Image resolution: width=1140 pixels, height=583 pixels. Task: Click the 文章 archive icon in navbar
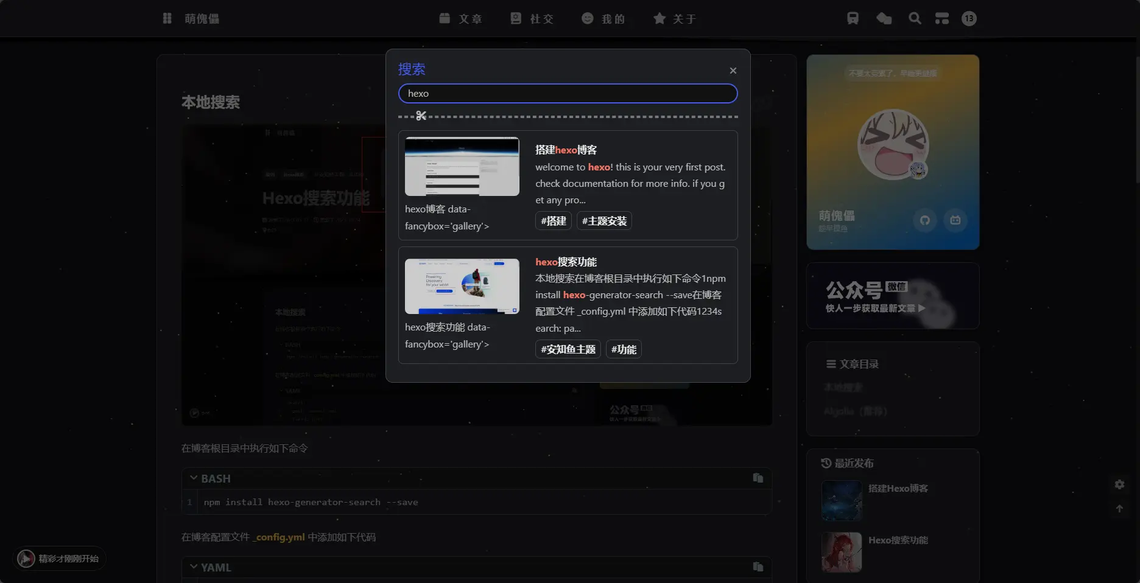coord(445,18)
